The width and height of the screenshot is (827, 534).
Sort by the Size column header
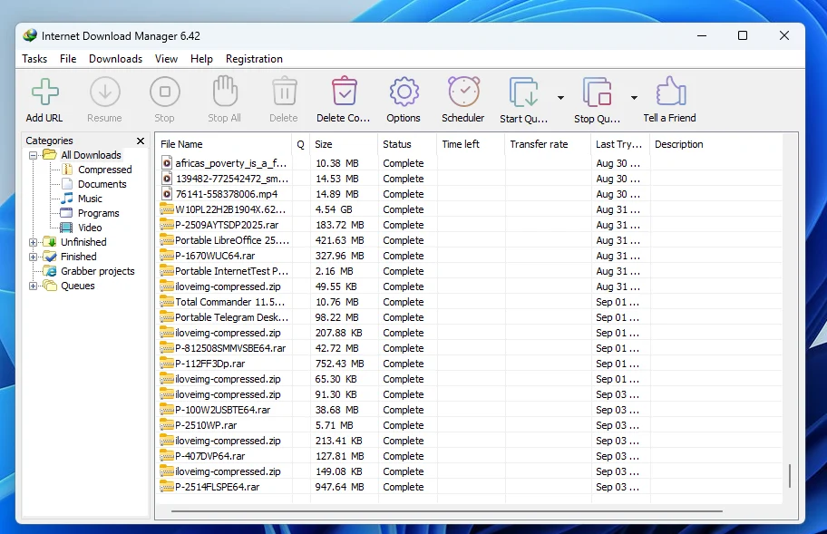[344, 144]
